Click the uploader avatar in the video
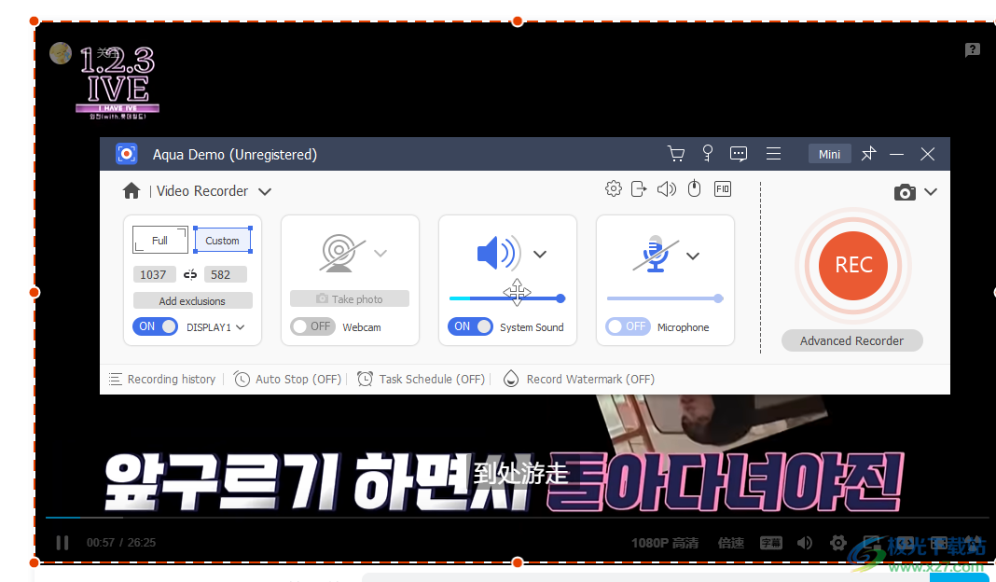 click(x=61, y=53)
